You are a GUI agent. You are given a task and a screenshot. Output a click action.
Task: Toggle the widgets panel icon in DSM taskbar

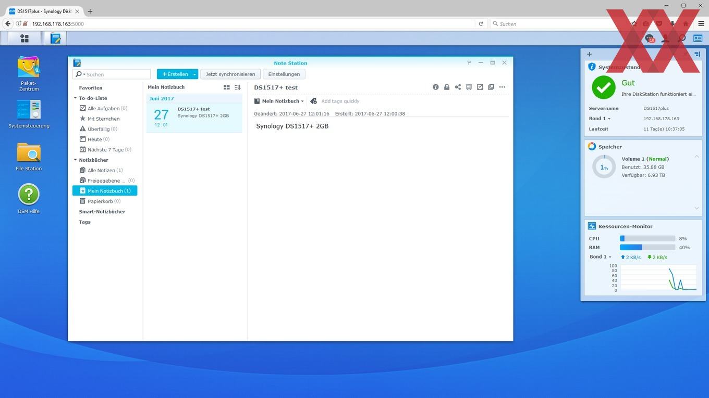click(x=698, y=38)
